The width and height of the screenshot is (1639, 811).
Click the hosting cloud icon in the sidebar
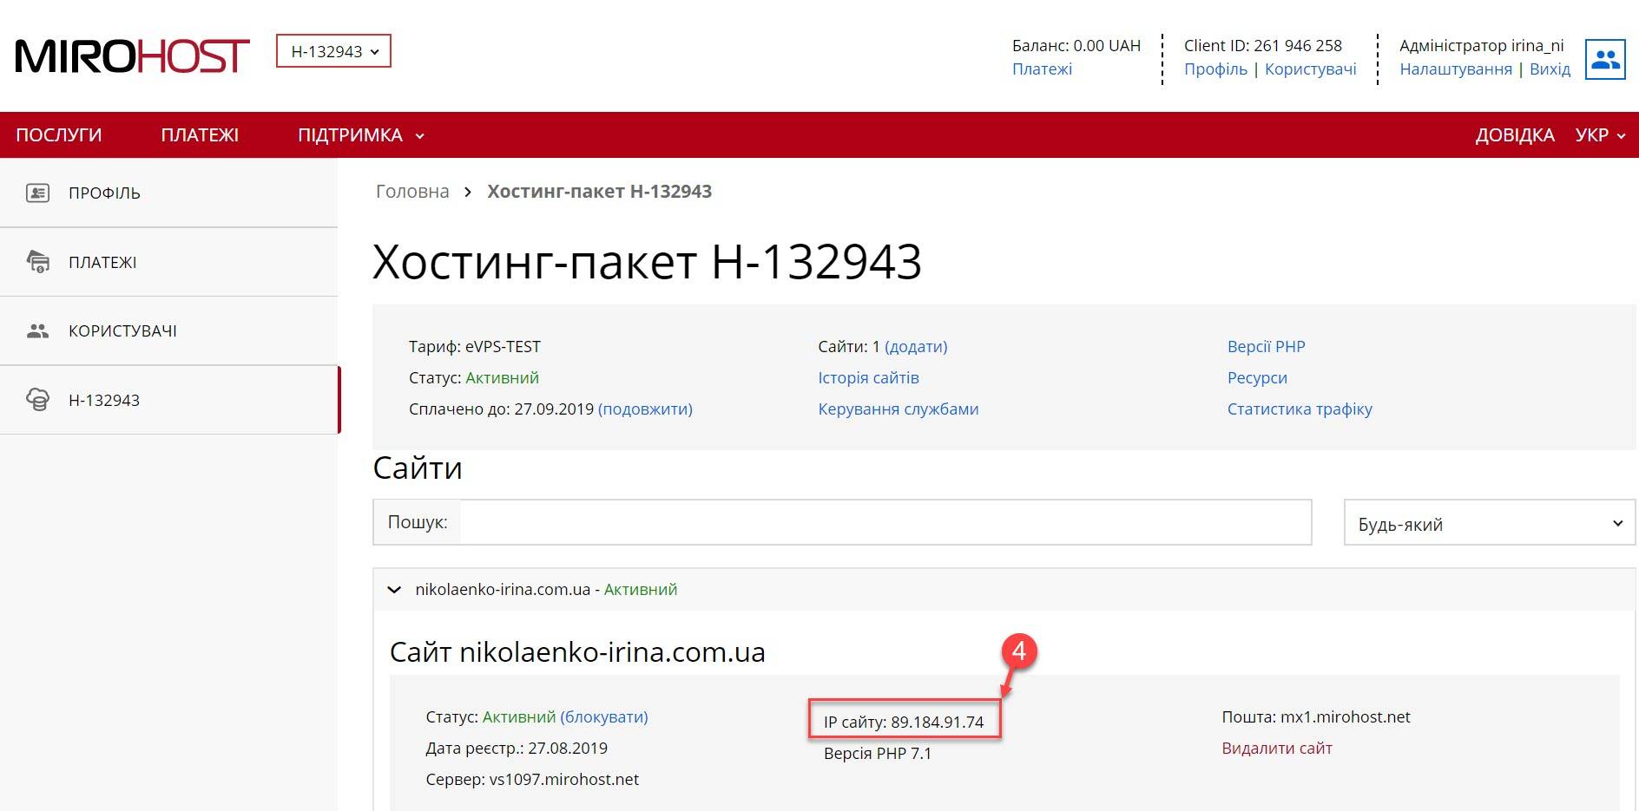coord(37,399)
